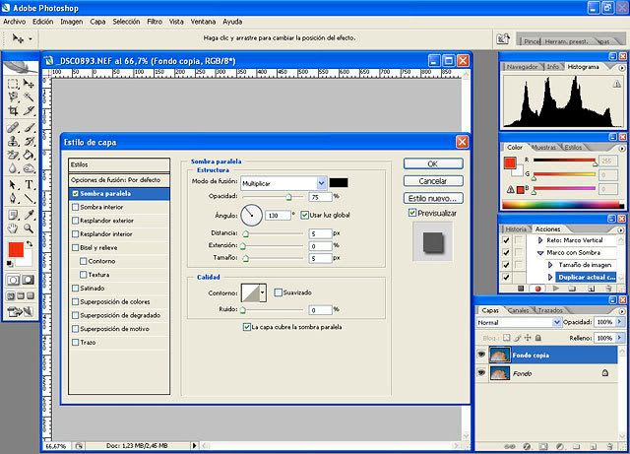Enable the Suavizado checkbox
The height and width of the screenshot is (454, 630).
278,292
